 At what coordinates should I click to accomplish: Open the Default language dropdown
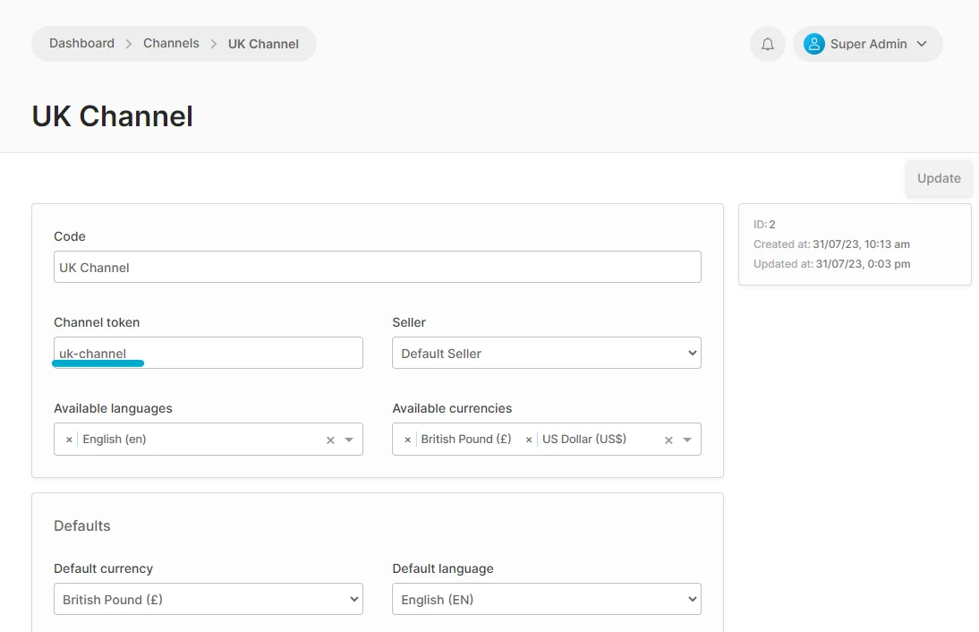546,599
